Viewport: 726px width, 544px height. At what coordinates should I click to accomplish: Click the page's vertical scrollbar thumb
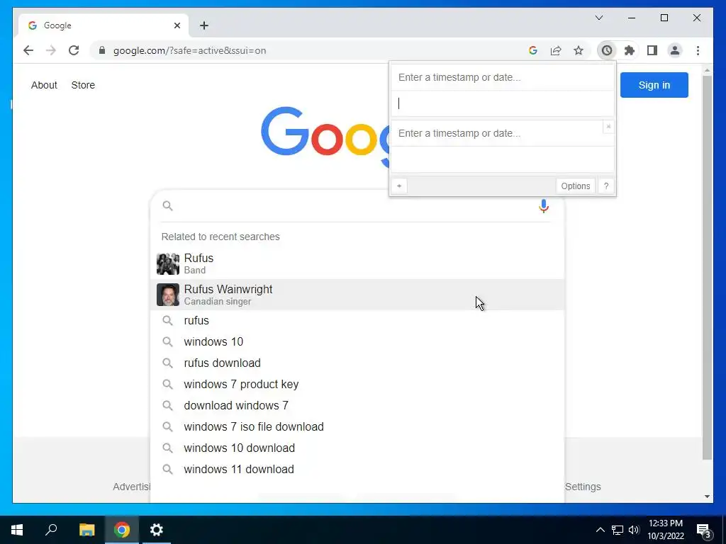(707, 267)
